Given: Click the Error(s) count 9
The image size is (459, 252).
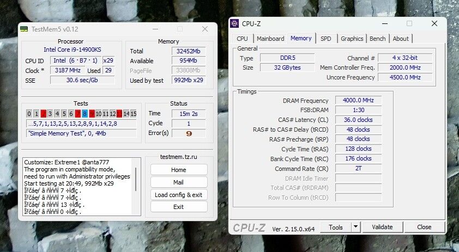Looking at the screenshot, I should (189, 133).
